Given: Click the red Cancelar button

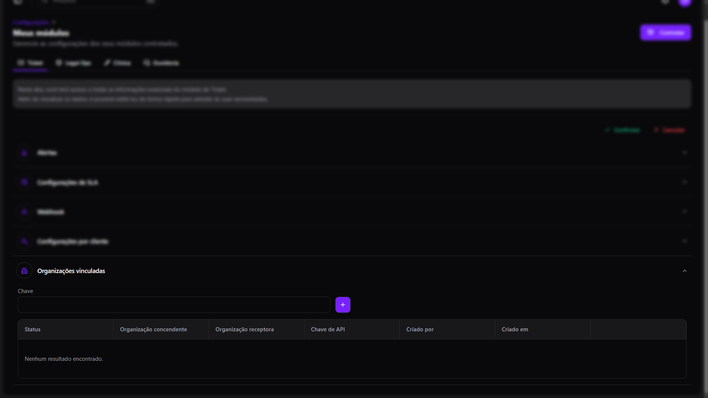Looking at the screenshot, I should (669, 130).
